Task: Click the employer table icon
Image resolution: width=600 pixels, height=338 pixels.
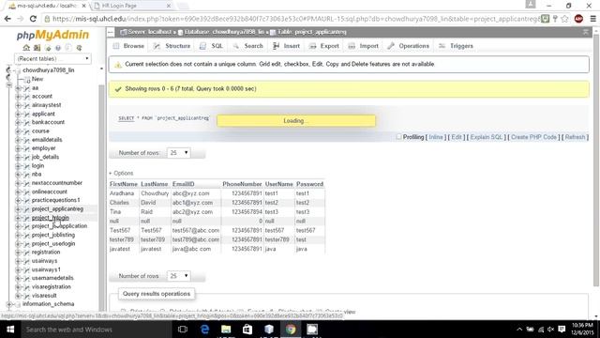Action: (27, 148)
